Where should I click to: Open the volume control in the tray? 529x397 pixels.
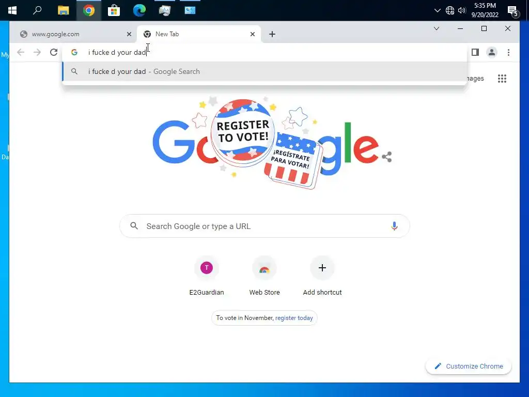[462, 10]
